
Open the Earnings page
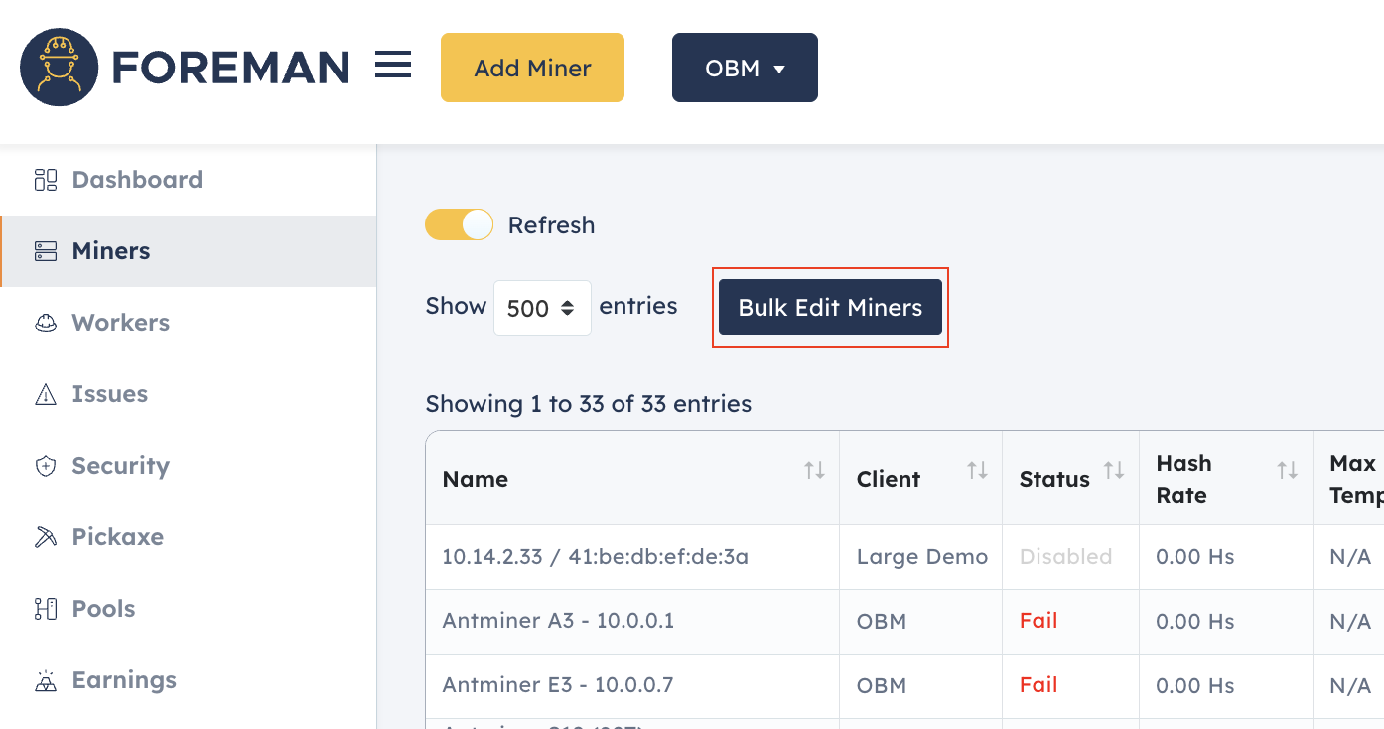pyautogui.click(x=124, y=680)
